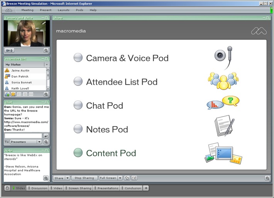Switch to the Discussion layout tab

tap(37, 188)
